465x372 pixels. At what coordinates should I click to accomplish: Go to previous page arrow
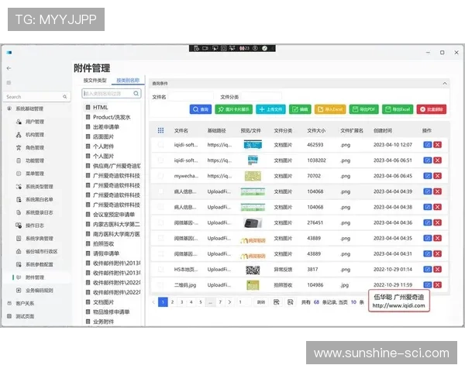click(x=153, y=302)
